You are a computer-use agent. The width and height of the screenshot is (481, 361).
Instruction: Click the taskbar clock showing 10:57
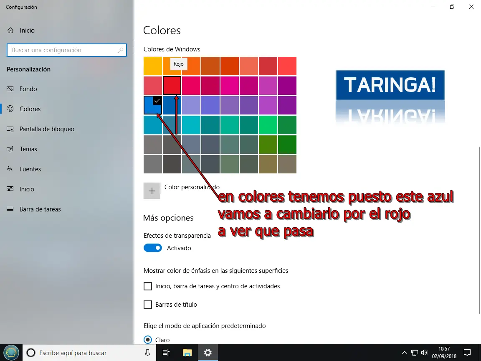click(444, 353)
